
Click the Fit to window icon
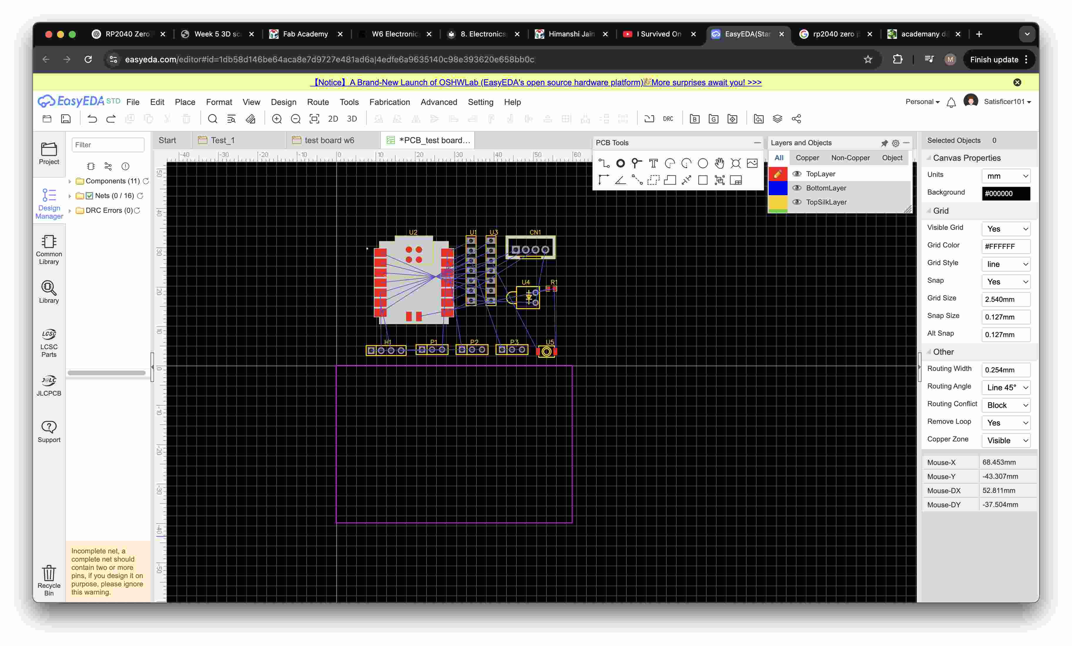[314, 119]
